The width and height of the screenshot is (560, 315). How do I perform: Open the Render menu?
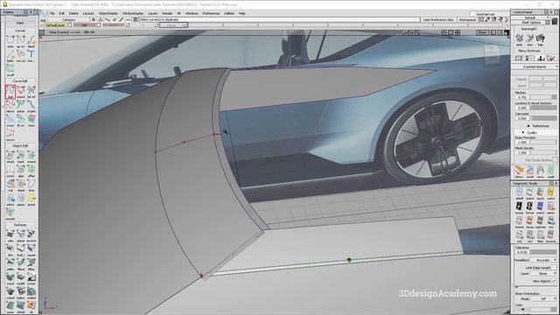pyautogui.click(x=167, y=13)
